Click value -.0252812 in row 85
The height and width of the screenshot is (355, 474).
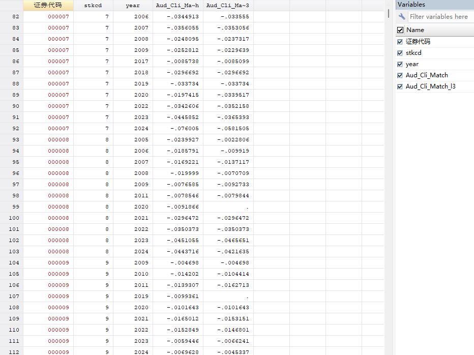point(178,50)
